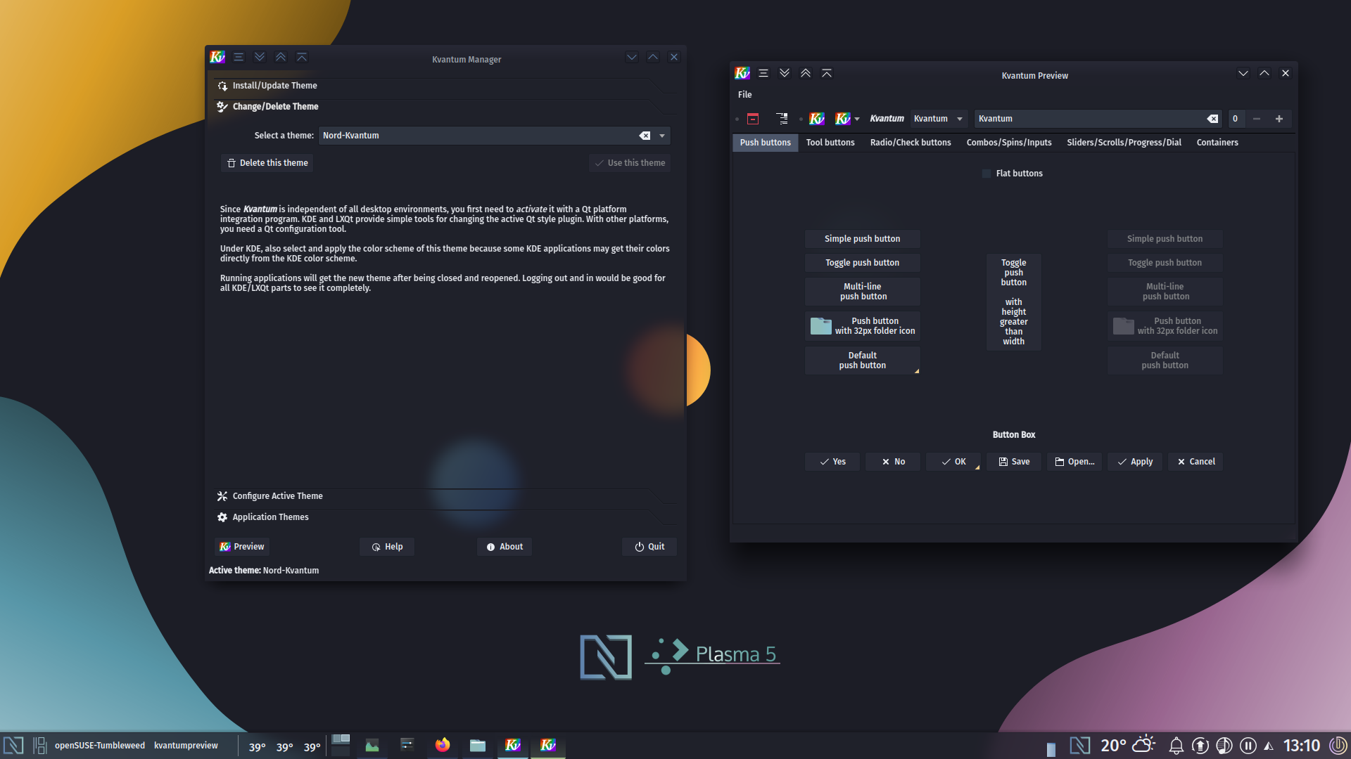Switch to Combos/Spins/Inputs tab
Screen dimensions: 1351x759
[1009, 143]
